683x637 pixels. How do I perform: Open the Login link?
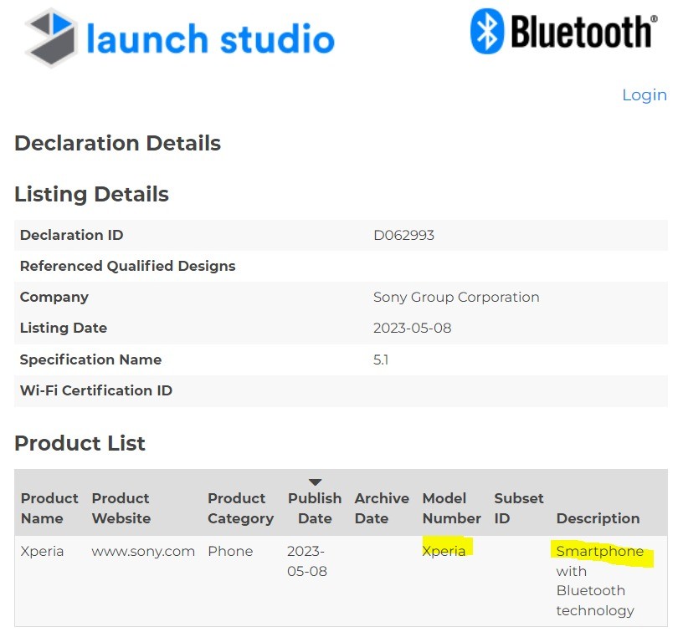pos(644,94)
